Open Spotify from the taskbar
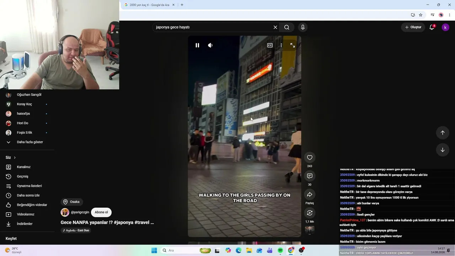 pyautogui.click(x=280, y=250)
